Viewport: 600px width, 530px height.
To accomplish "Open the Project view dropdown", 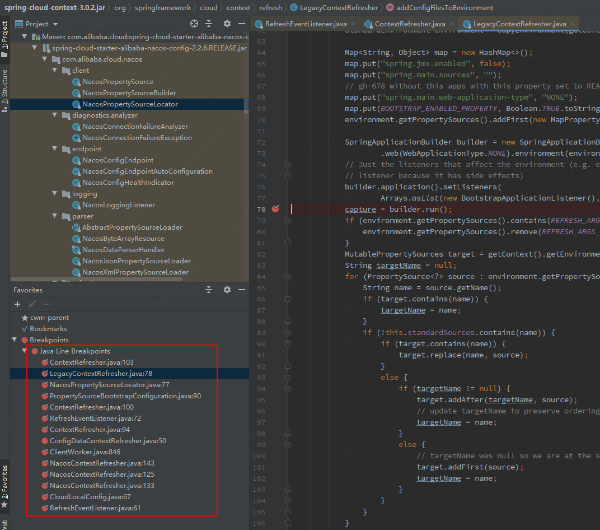I will 37,24.
